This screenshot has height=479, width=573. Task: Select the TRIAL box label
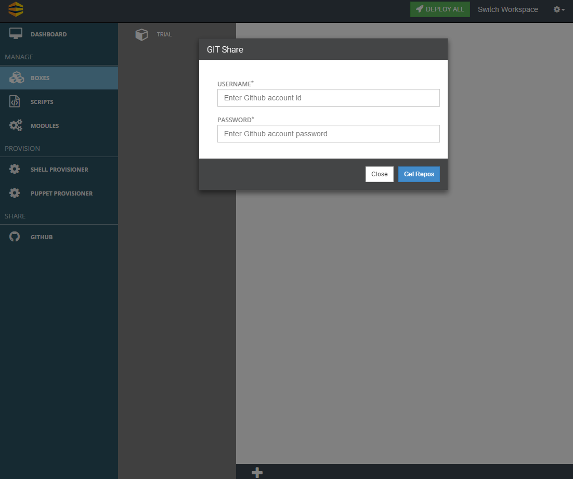pyautogui.click(x=164, y=34)
